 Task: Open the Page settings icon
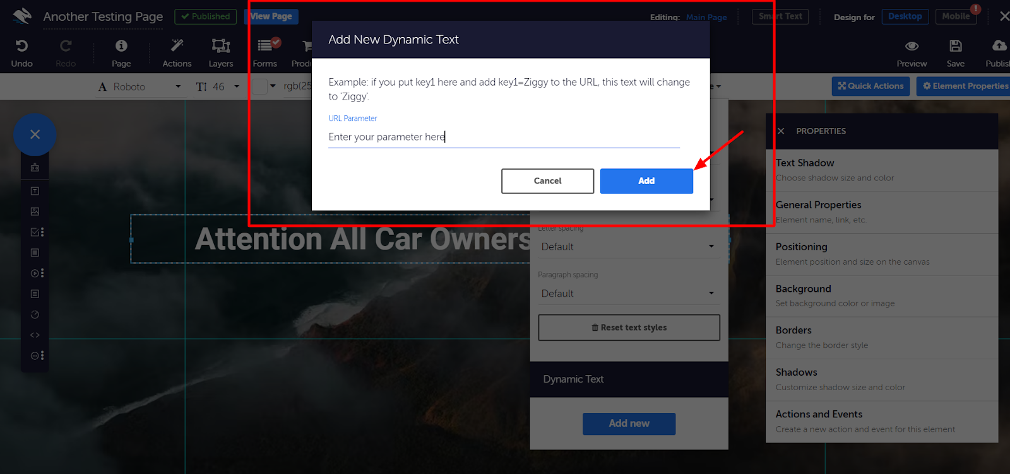tap(121, 46)
